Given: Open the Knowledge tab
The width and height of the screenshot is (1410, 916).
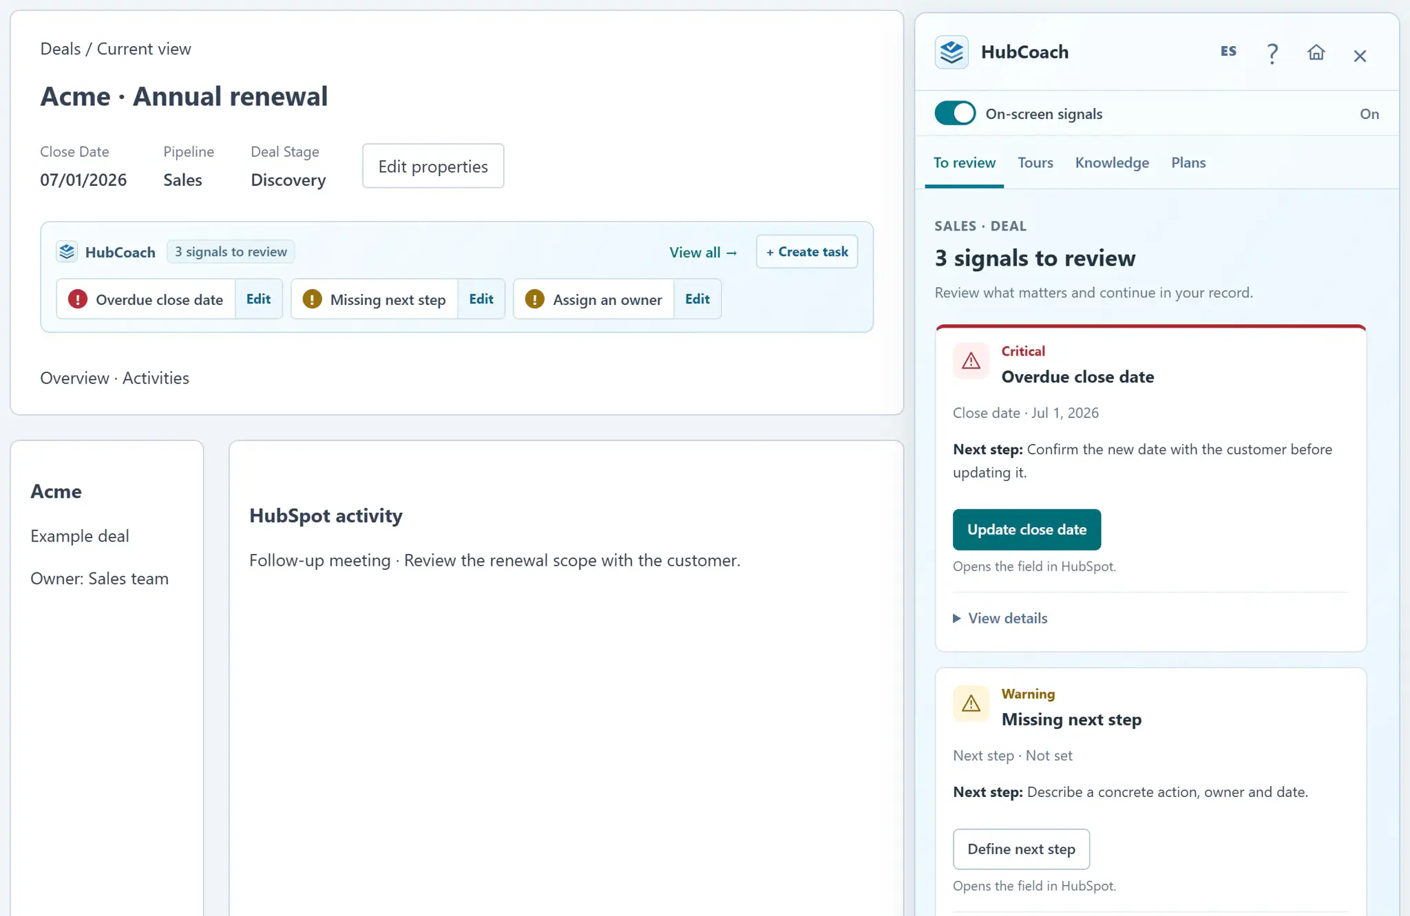Looking at the screenshot, I should [x=1112, y=163].
